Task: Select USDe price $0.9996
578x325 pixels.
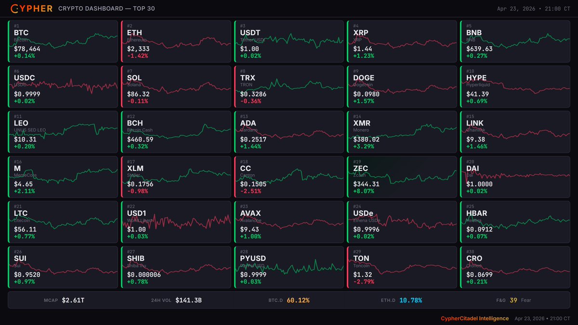Action: [x=366, y=230]
